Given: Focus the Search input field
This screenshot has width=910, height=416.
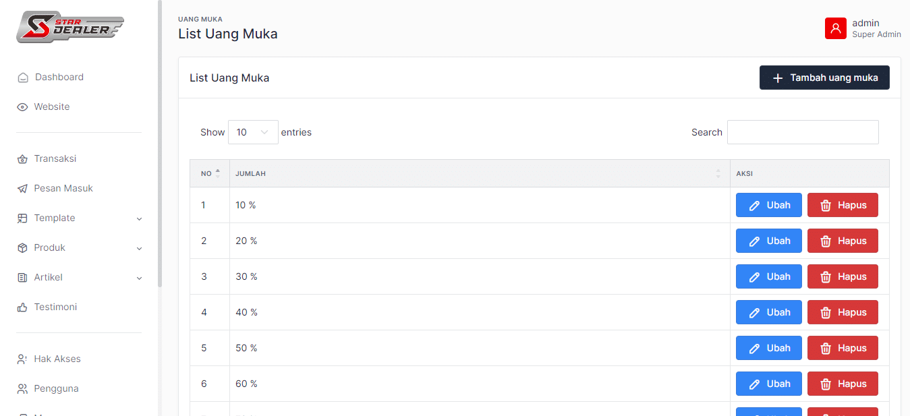Looking at the screenshot, I should click(x=803, y=132).
